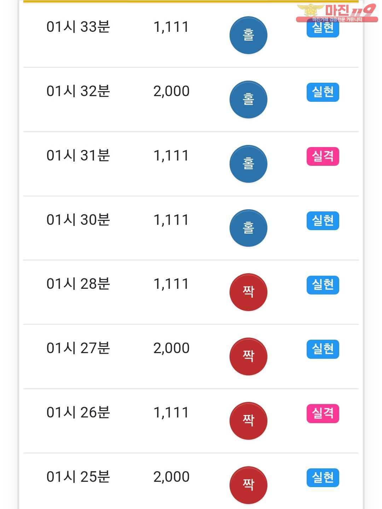Click the blue 홀 circle for 01시 32분

point(248,99)
